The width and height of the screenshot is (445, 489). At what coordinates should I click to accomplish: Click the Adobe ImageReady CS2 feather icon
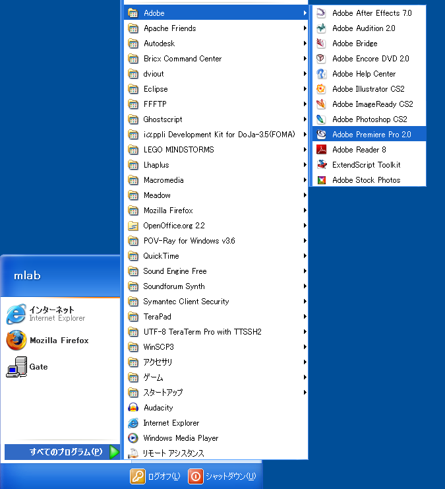(x=321, y=104)
